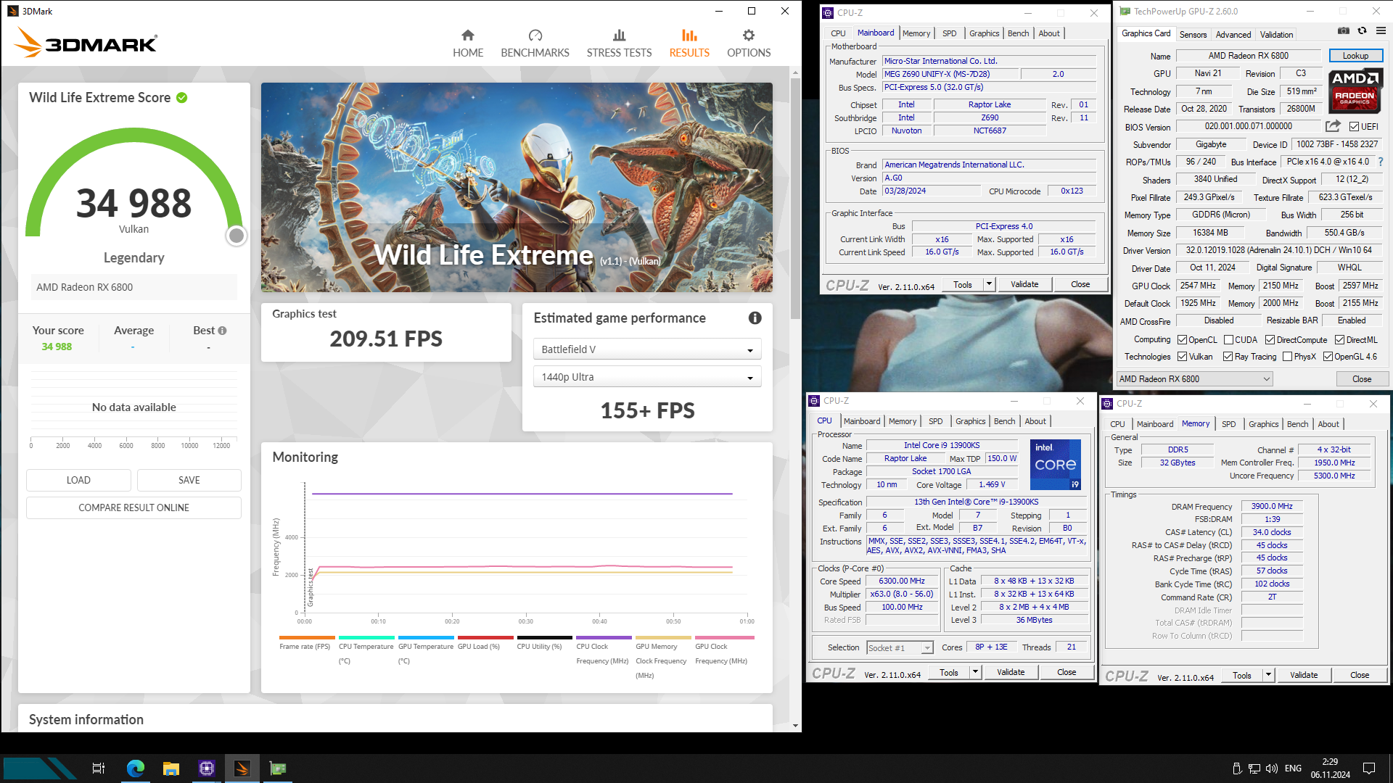Open File Explorer from taskbar
The height and width of the screenshot is (783, 1393).
tap(171, 768)
